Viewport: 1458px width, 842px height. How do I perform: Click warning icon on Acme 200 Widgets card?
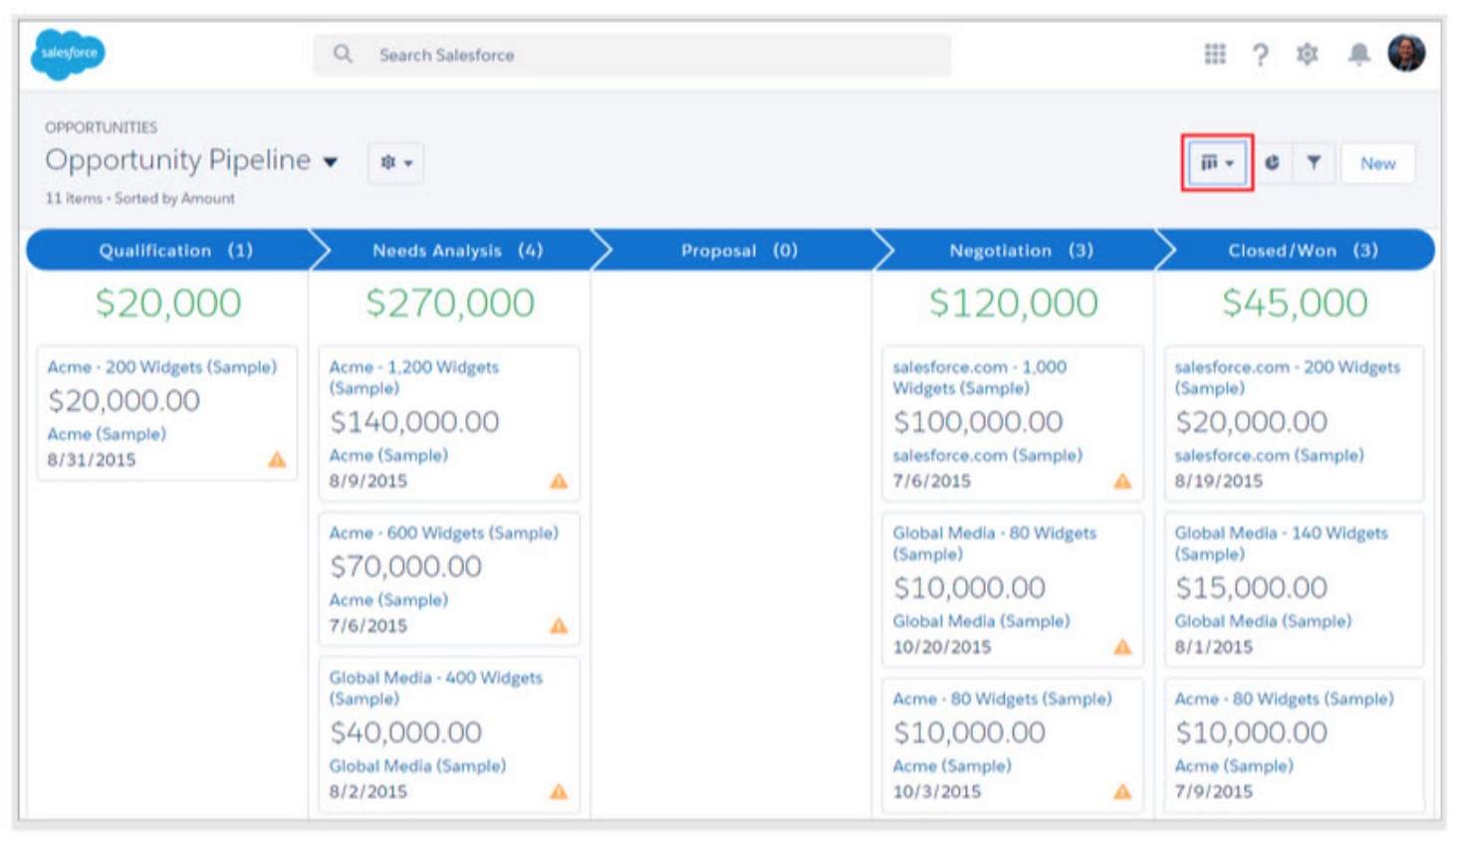click(277, 460)
